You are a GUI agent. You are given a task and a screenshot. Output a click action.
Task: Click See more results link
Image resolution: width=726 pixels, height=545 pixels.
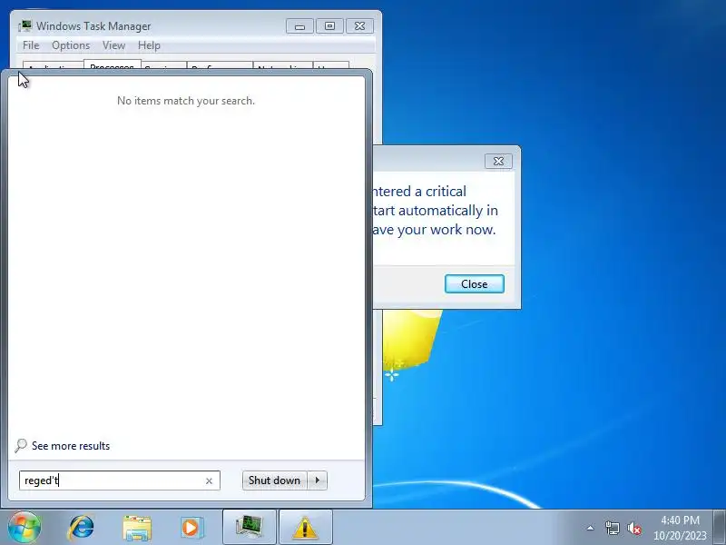71,446
